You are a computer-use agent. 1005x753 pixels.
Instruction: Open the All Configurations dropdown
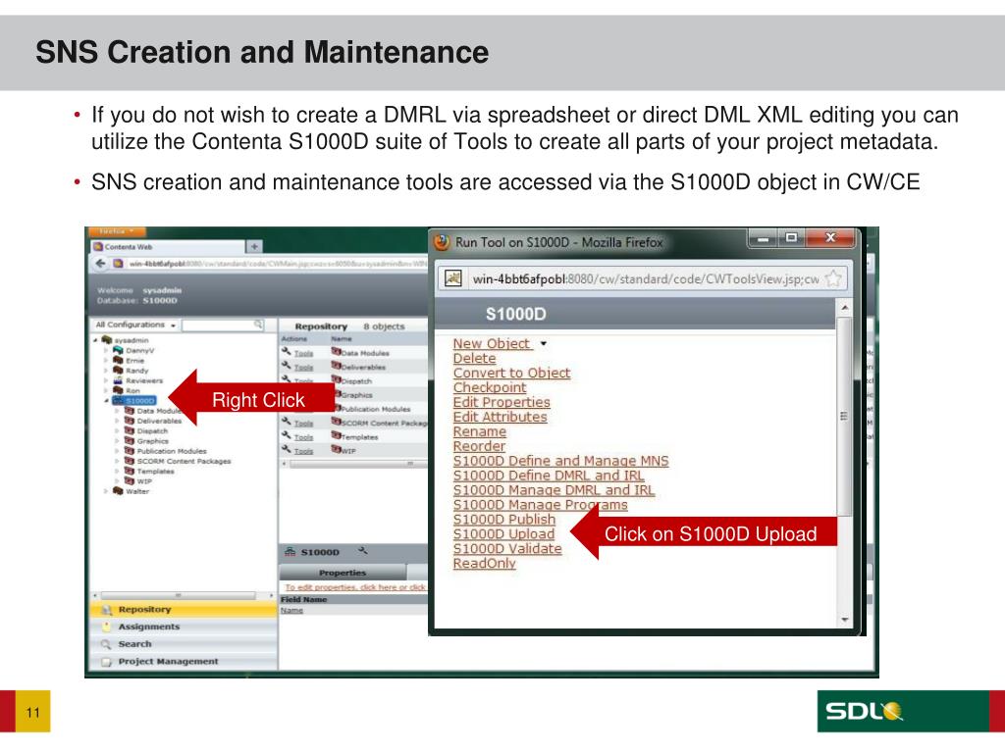(x=135, y=326)
